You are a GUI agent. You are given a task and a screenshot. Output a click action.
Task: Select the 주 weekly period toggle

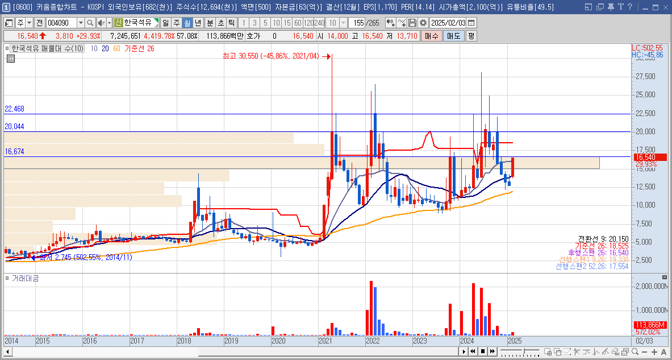tap(176, 23)
